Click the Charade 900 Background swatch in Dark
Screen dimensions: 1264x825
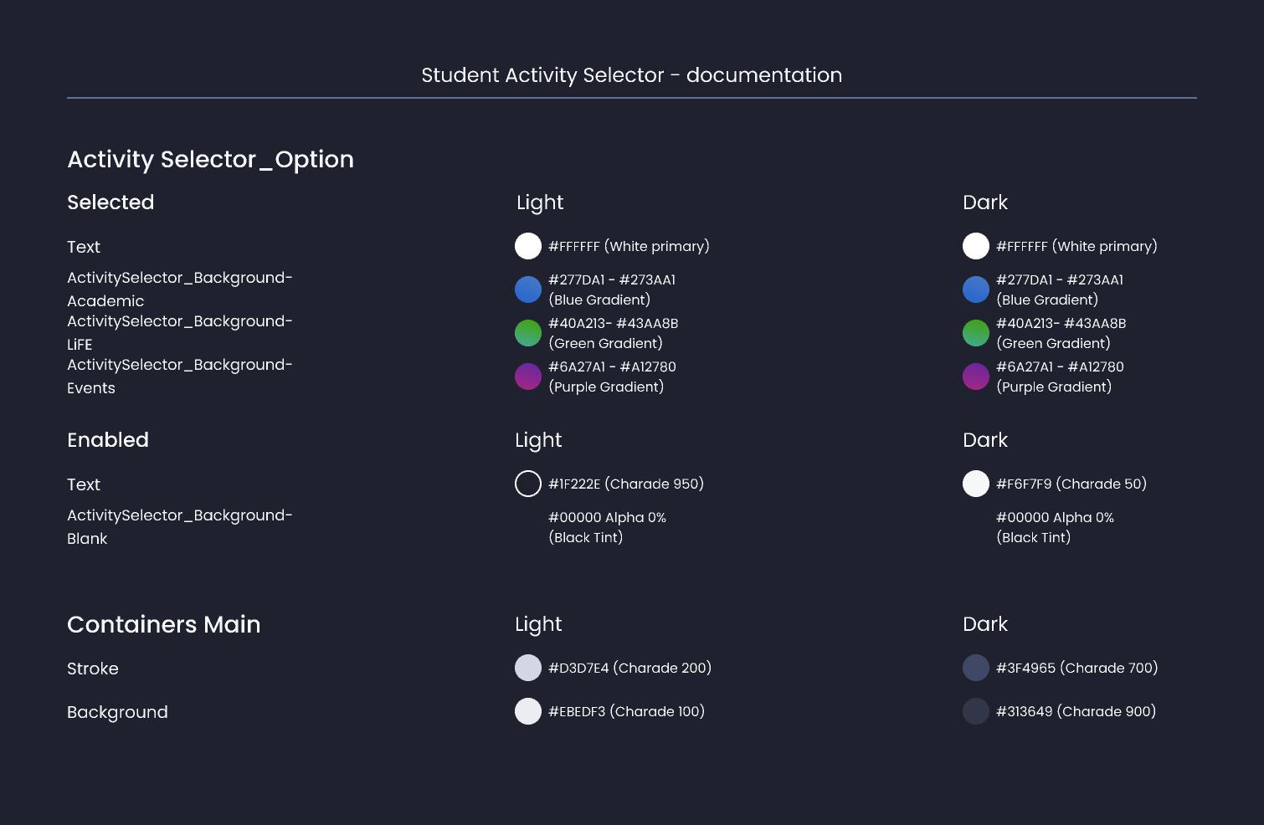coord(976,711)
